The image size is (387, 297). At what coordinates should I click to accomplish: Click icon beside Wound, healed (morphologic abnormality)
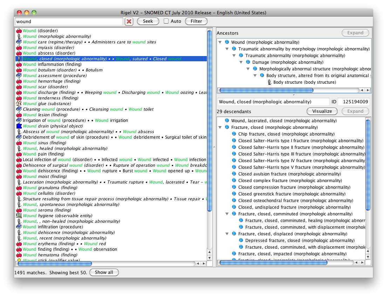tap(19, 148)
